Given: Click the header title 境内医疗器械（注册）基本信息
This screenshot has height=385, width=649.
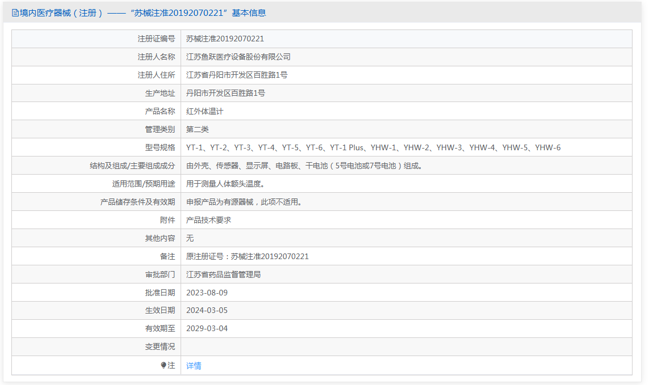Looking at the screenshot, I should pos(143,13).
